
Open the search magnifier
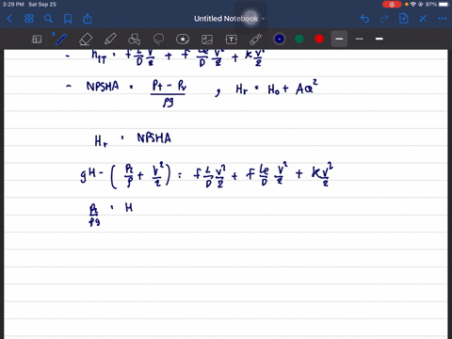point(48,19)
